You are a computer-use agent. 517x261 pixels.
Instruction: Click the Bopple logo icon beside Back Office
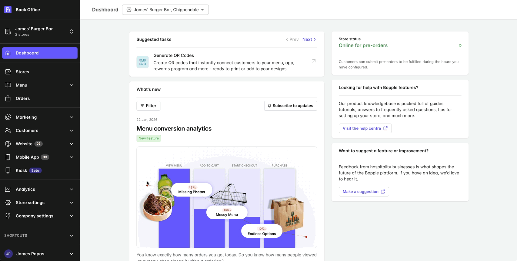point(8,10)
